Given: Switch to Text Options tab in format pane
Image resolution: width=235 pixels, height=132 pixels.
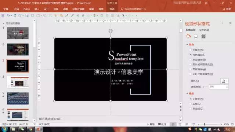Looking at the screenshot, I should [204, 30].
